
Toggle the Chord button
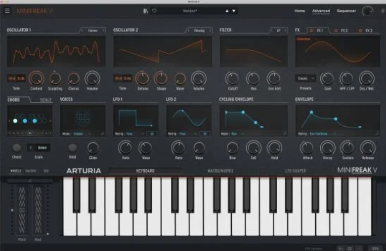coord(16,147)
